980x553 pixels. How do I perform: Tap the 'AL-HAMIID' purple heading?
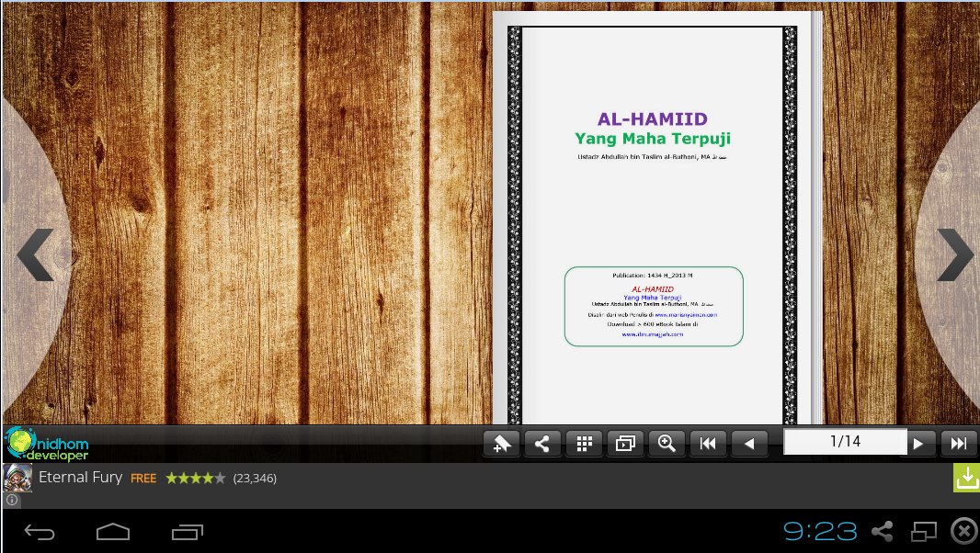653,118
